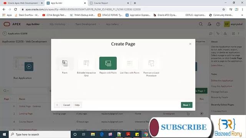Open the espl putul account menu
246x138 pixels.
click(233, 24)
